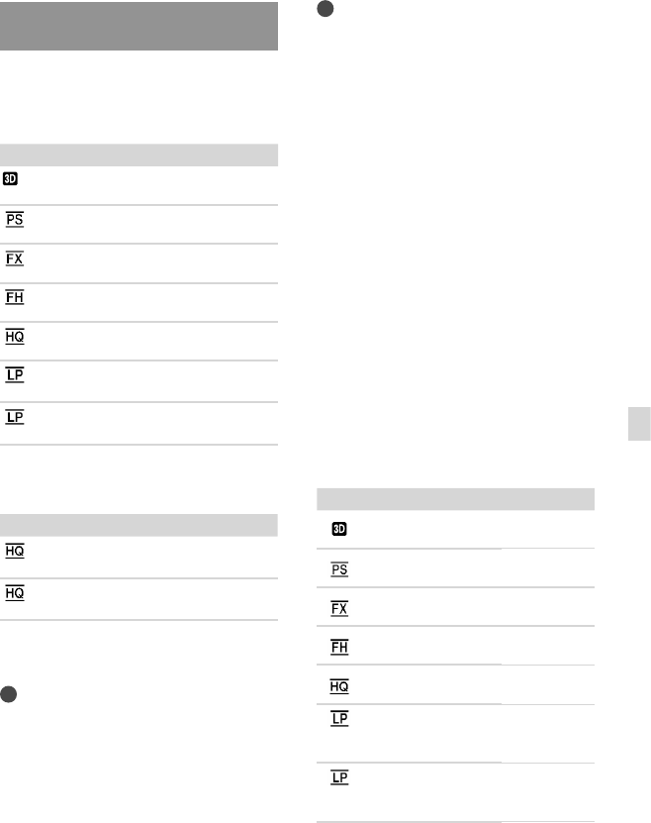Select the PS icon in the left table

[15, 219]
